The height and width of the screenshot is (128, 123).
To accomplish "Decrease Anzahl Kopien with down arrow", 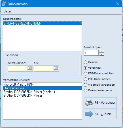I will (102, 54).
